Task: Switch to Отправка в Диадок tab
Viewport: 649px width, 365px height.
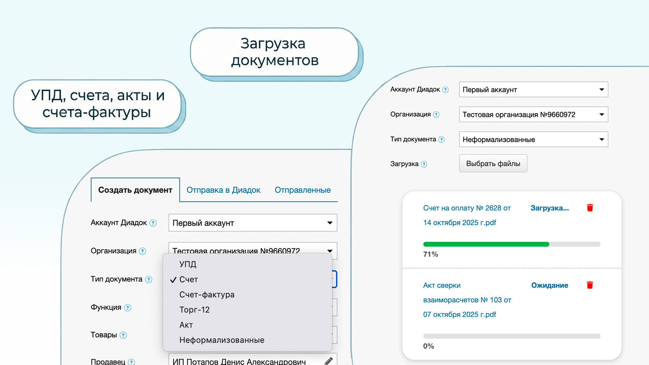Action: (x=223, y=190)
